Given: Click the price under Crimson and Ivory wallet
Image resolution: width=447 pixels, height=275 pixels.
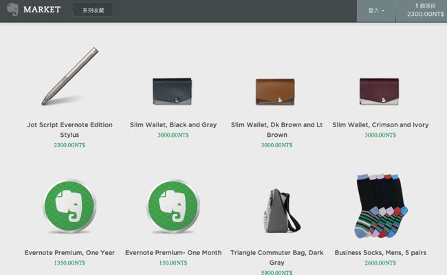Looking at the screenshot, I should click(380, 135).
